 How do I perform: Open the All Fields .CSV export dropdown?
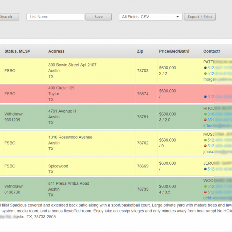pyautogui.click(x=150, y=17)
